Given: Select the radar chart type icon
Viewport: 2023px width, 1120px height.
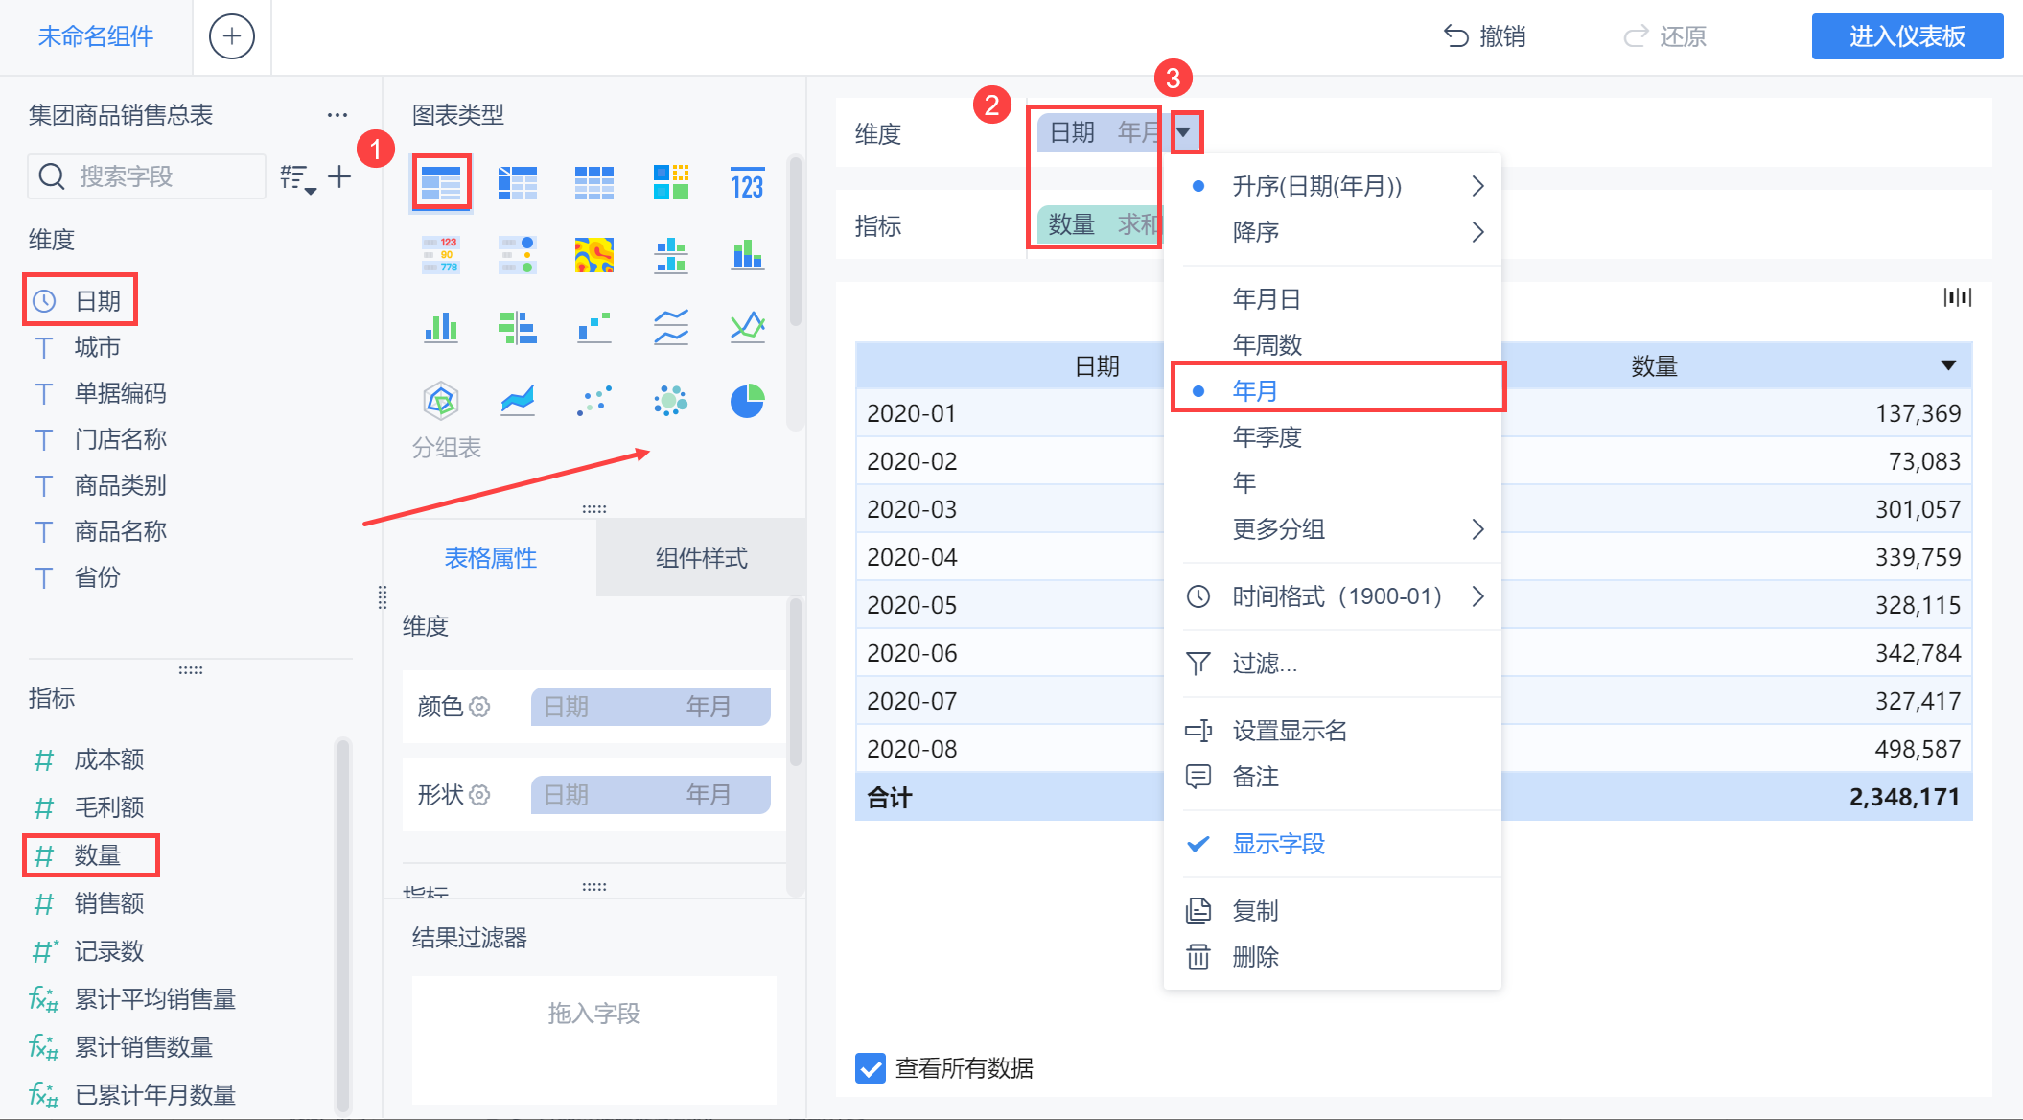Looking at the screenshot, I should (x=440, y=401).
